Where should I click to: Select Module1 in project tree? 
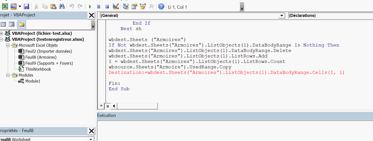click(33, 81)
